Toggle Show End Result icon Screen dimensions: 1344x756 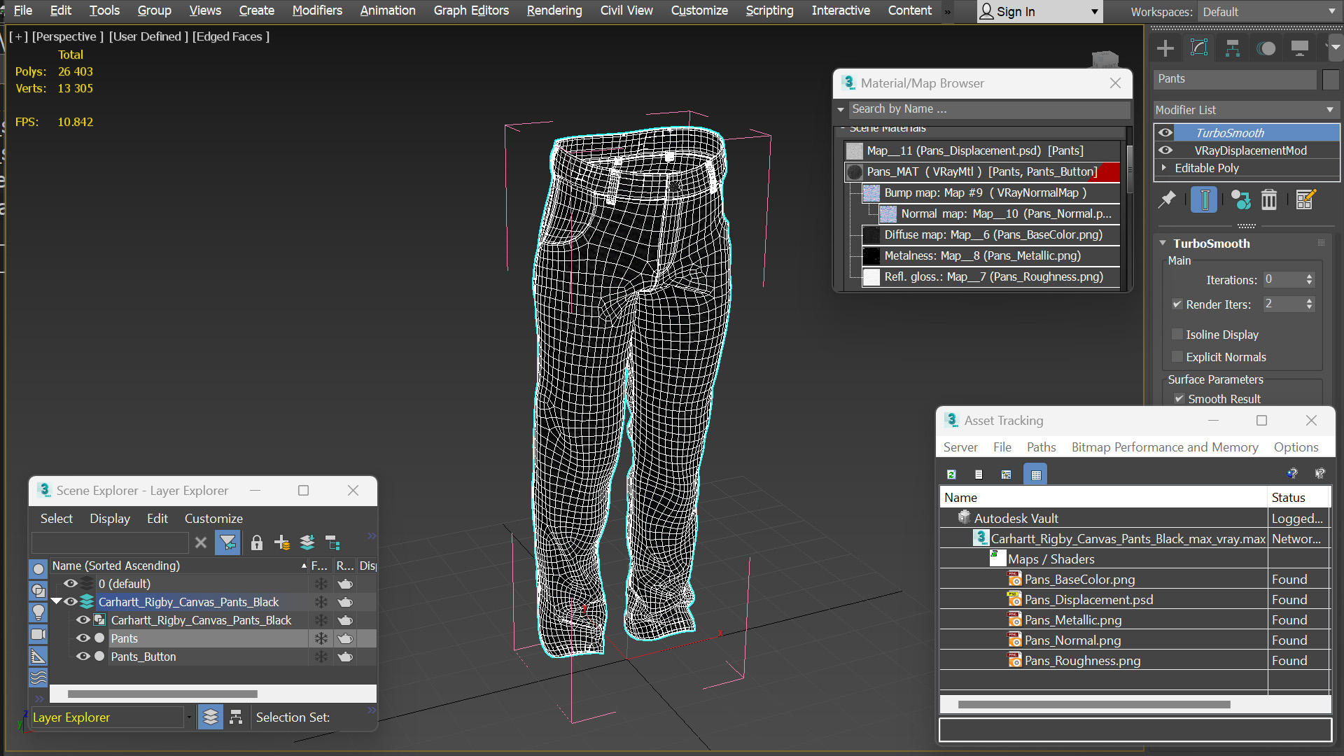pyautogui.click(x=1205, y=200)
